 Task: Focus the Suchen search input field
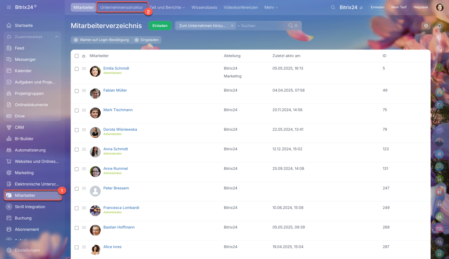click(262, 26)
